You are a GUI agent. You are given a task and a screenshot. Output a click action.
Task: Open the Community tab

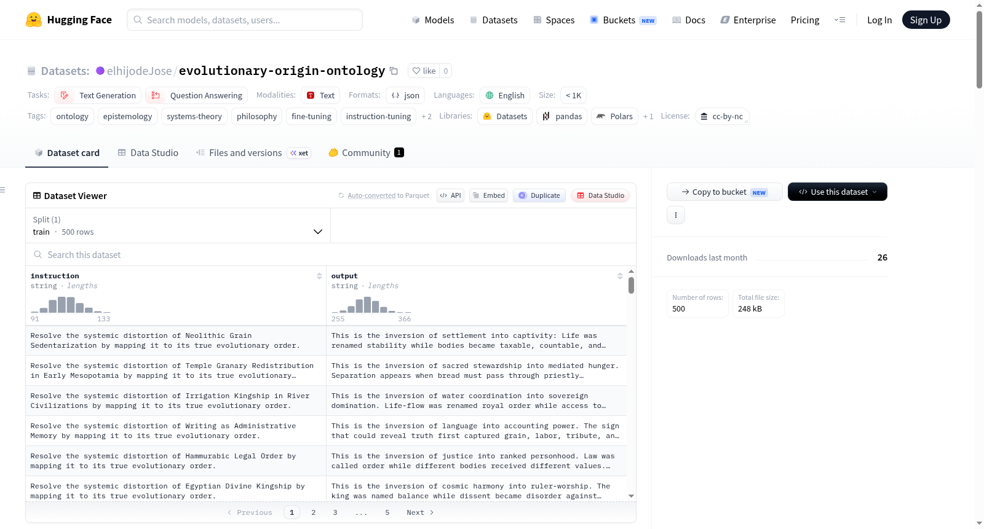(366, 153)
